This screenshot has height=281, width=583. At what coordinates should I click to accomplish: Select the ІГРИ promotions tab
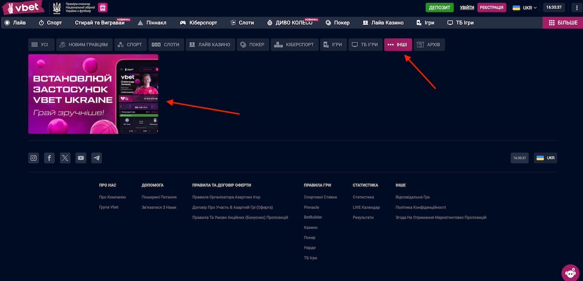pos(333,45)
